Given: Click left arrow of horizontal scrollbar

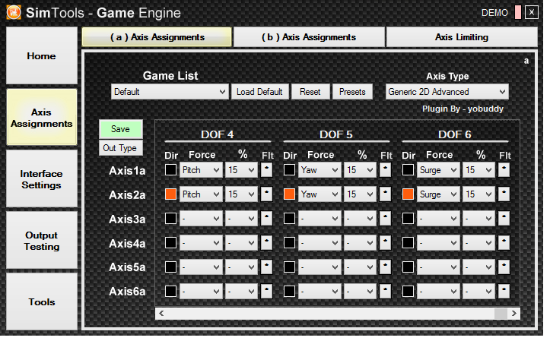Looking at the screenshot, I should tap(161, 313).
